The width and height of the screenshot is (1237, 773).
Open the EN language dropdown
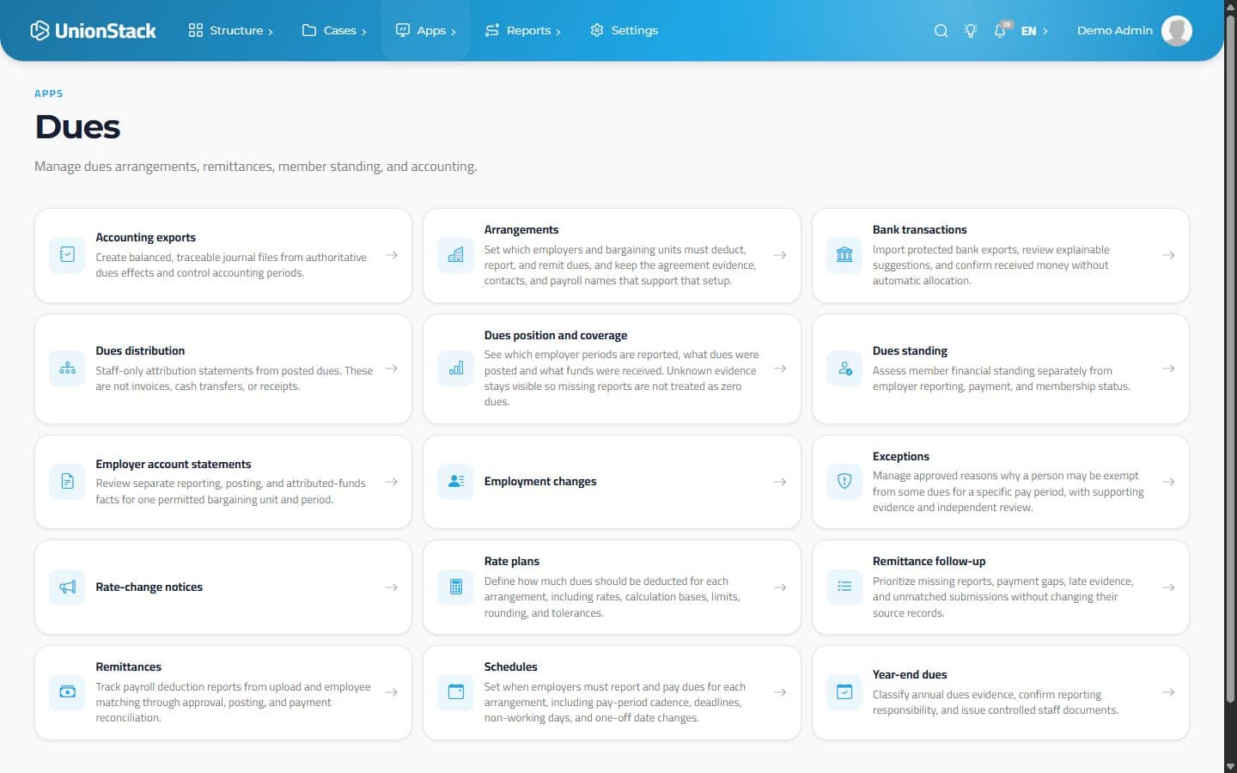[1034, 31]
